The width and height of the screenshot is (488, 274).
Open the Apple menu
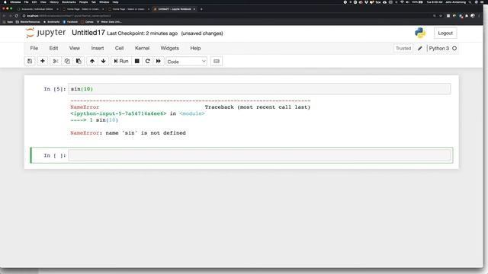[x=5, y=2]
